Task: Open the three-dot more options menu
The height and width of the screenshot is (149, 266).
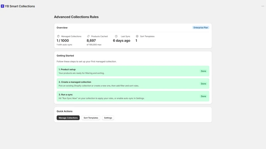Action: [x=263, y=6]
